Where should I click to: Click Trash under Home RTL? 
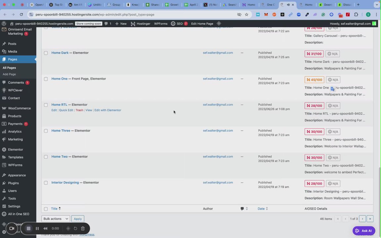tap(79, 110)
